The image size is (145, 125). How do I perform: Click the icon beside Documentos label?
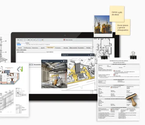tap(32, 65)
